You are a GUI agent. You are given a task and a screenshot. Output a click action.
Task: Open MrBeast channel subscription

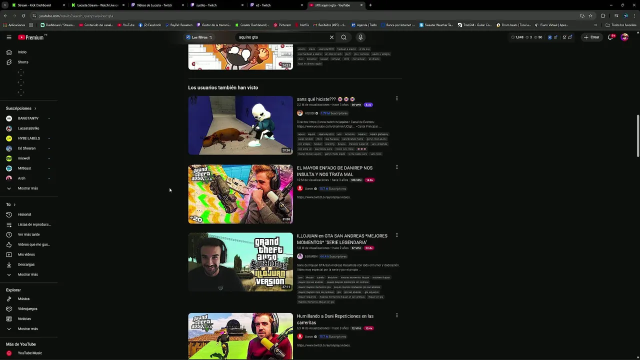pos(24,168)
